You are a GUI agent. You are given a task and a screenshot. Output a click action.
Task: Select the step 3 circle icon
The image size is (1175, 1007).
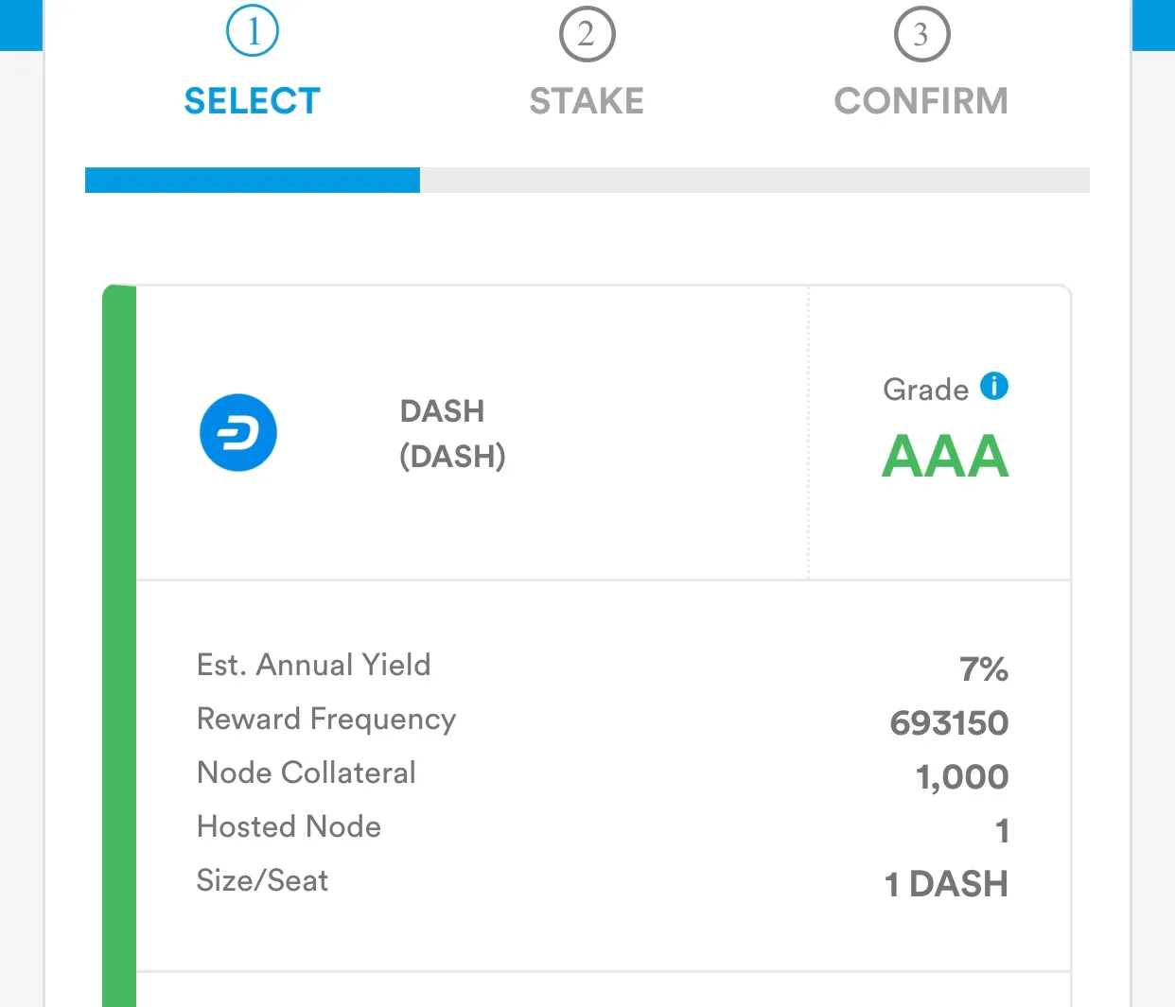(921, 35)
